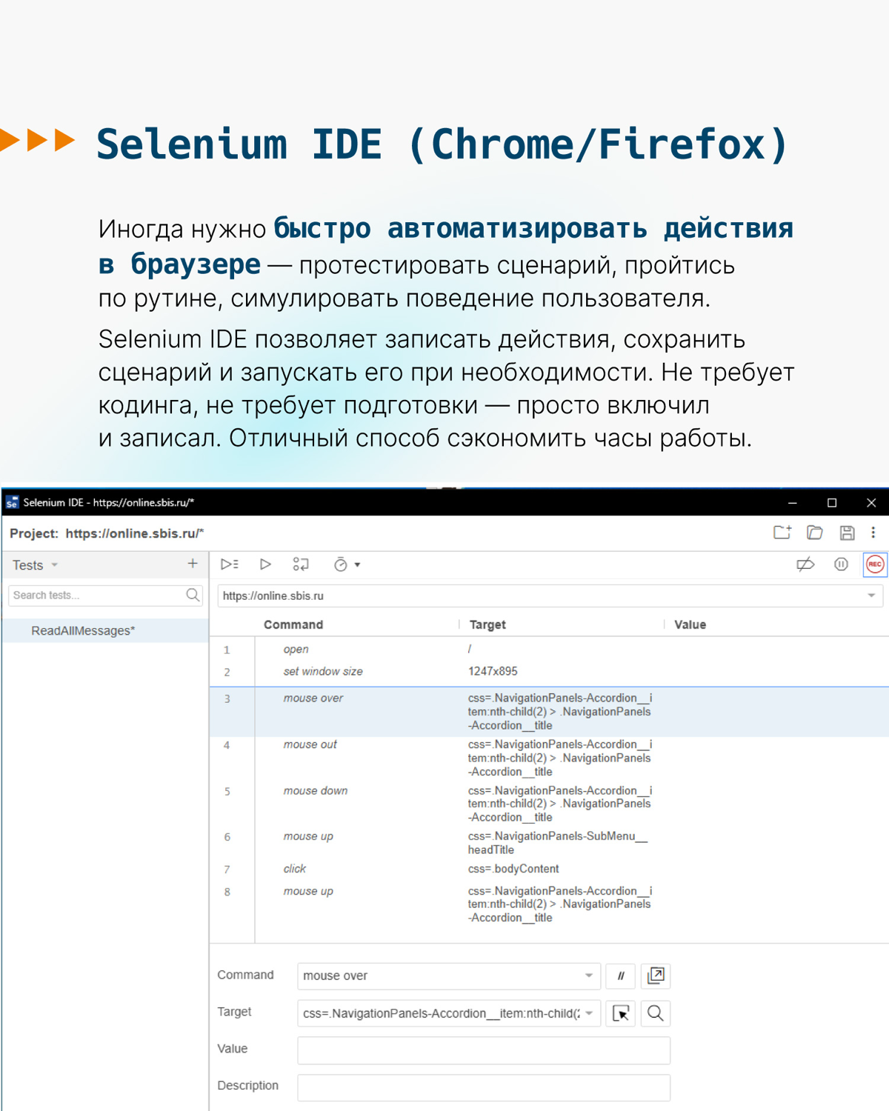Screen dimensions: 889x1111
Task: Select target in page with the cursor icon
Action: (x=621, y=1013)
